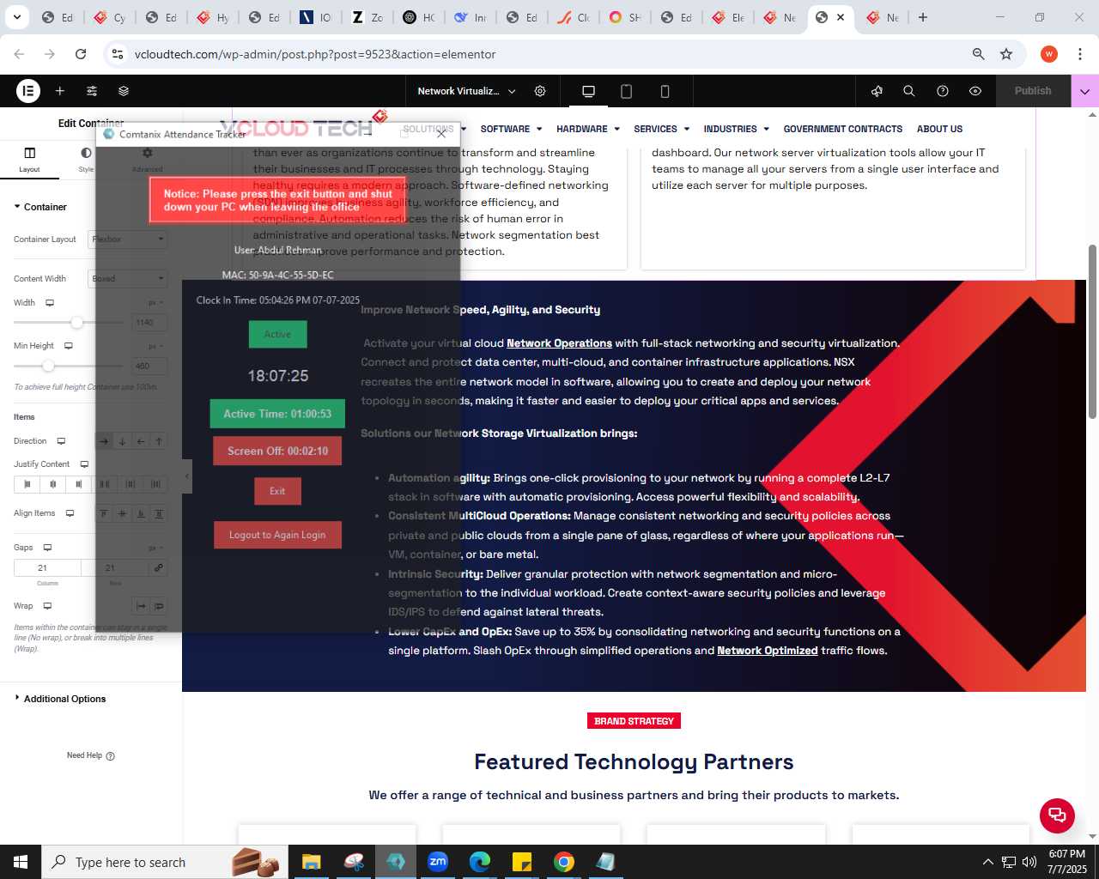
Task: Set Justify Content to start
Action: [x=27, y=484]
